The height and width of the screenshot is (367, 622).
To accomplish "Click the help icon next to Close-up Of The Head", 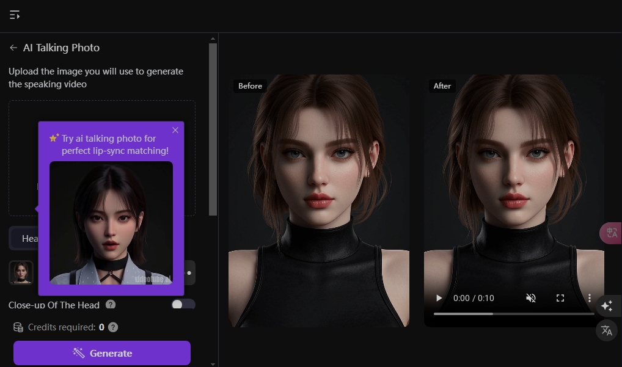I will (111, 304).
